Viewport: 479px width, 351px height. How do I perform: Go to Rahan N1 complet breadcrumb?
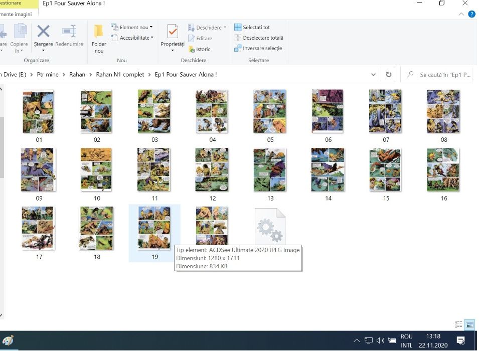click(120, 75)
